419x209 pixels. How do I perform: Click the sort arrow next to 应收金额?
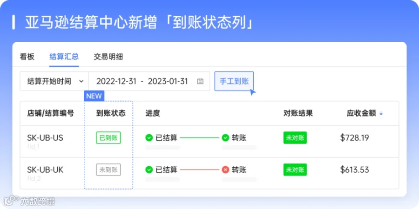tap(381, 114)
